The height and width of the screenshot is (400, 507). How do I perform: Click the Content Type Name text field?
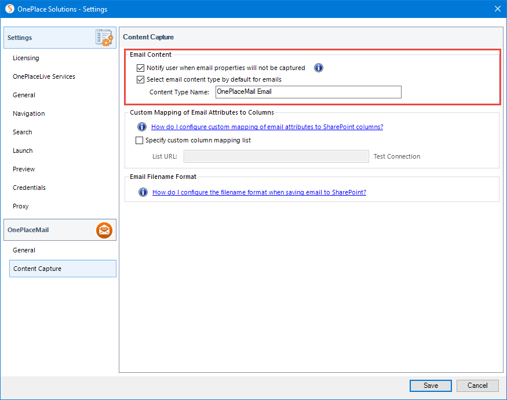click(308, 92)
